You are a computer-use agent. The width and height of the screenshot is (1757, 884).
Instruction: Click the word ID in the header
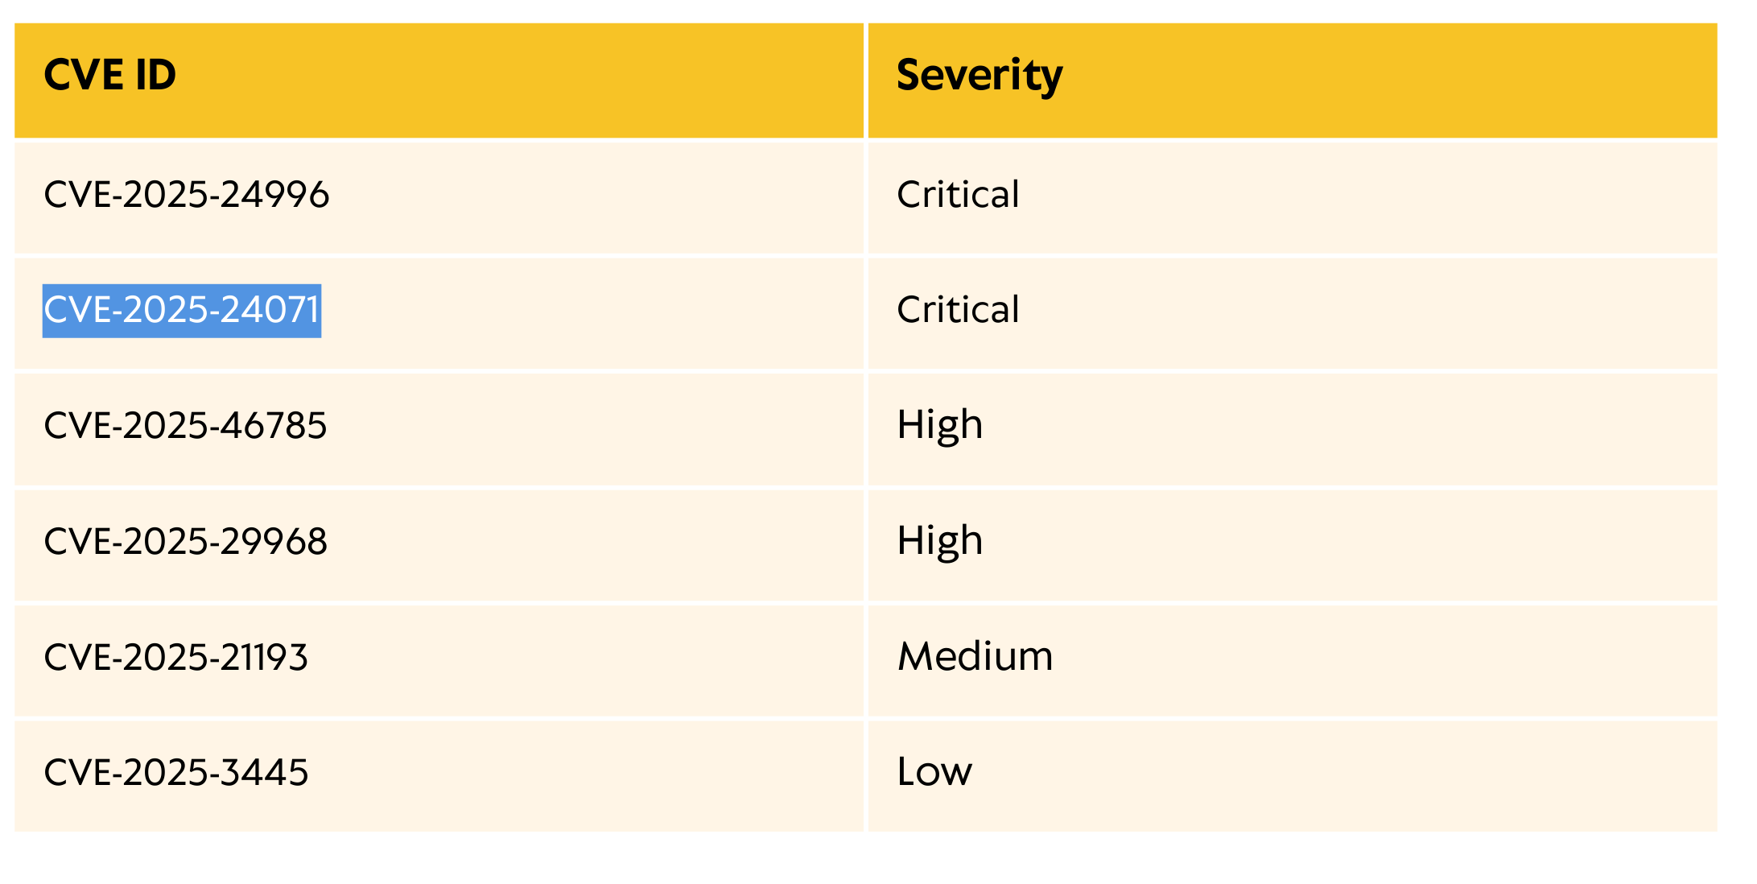coord(155,76)
